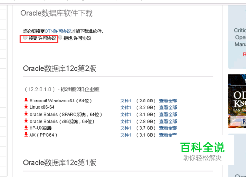Click download icon for AIX PPC64
The width and height of the screenshot is (246, 177).
(x=26, y=134)
